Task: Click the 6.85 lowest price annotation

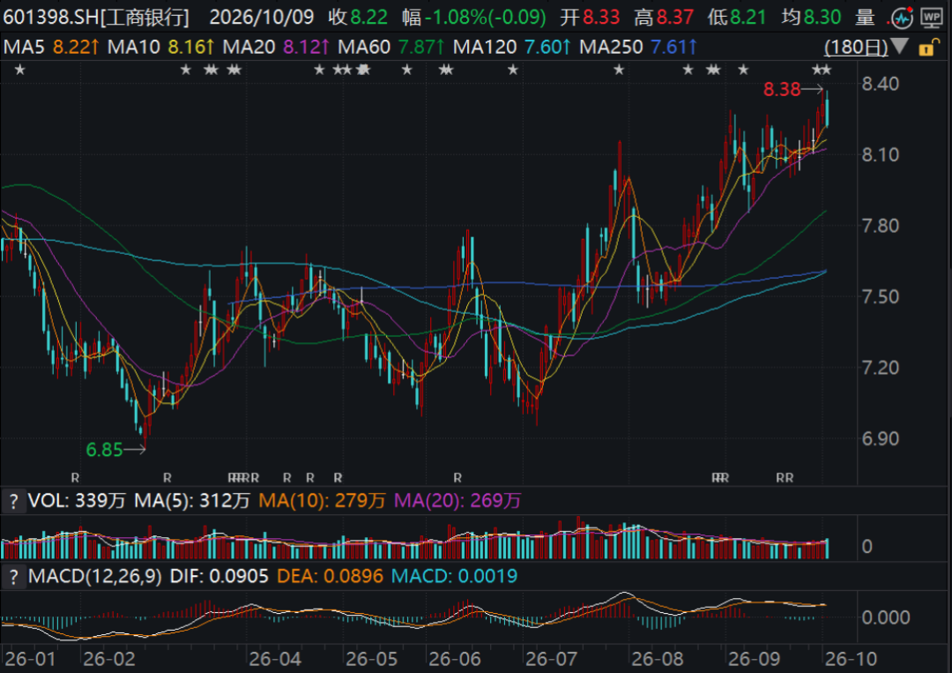Action: [x=104, y=450]
